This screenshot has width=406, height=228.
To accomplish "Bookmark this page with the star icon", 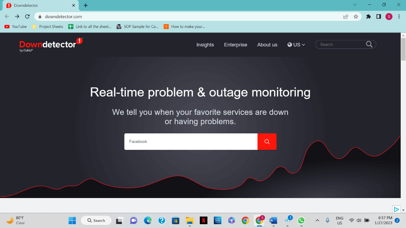I will point(356,17).
